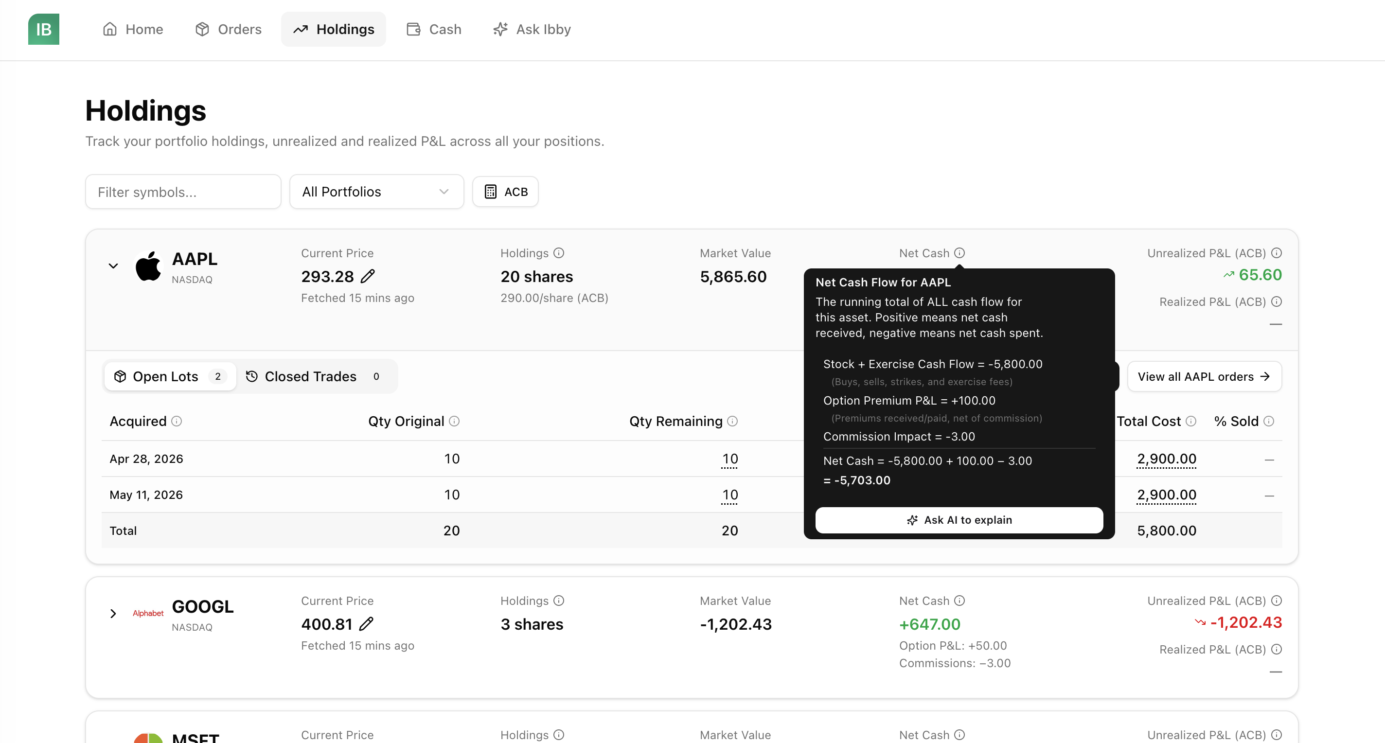Image resolution: width=1385 pixels, height=743 pixels.
Task: Click the AAPL ticker symbol
Action: point(195,259)
